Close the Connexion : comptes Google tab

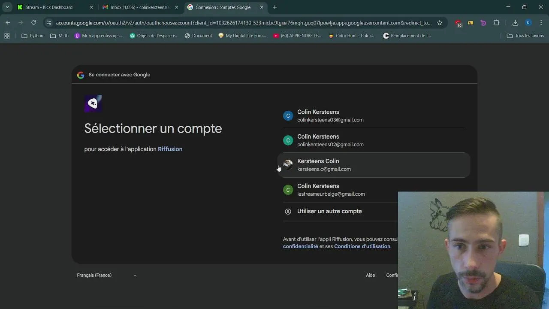coord(262,7)
